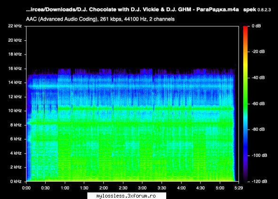Click the 12 kHz axis label
Screen dimensions: 278x199
(15, 97)
